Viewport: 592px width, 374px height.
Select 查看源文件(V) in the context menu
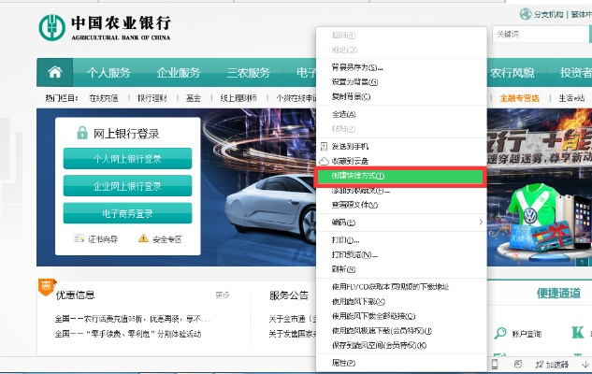(401, 205)
